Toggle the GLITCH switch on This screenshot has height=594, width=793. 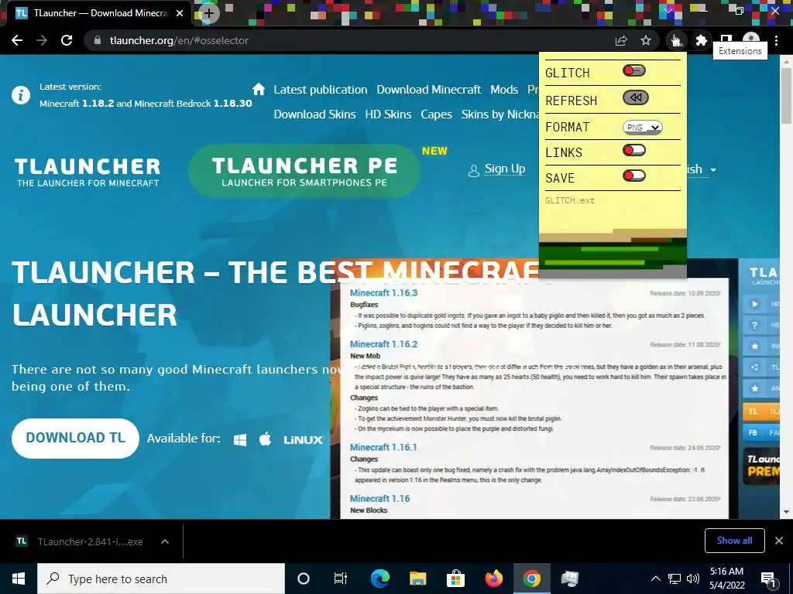click(x=634, y=70)
